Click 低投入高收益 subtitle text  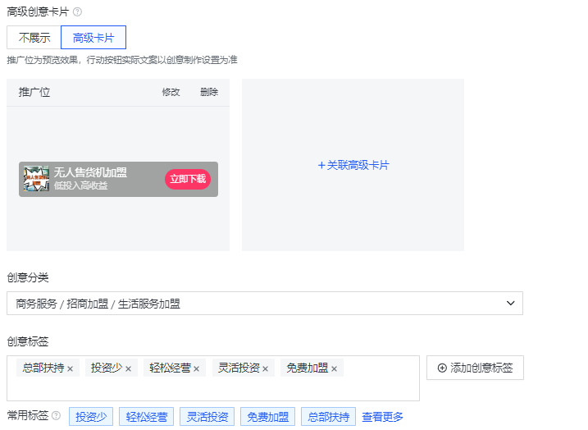tap(80, 185)
